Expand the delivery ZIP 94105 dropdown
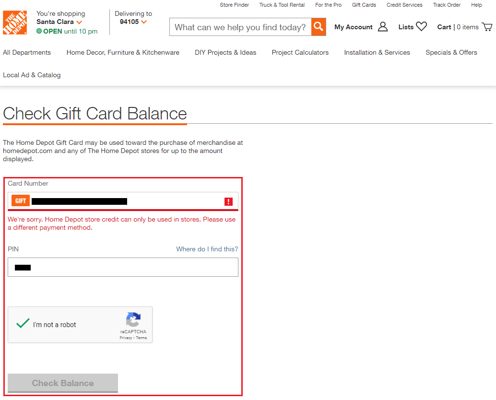 pos(143,22)
